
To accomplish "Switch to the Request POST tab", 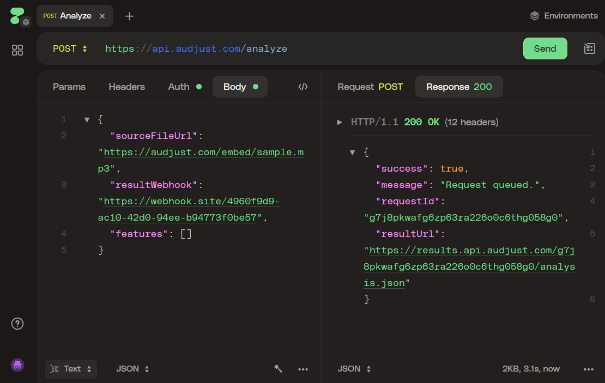I will (370, 87).
